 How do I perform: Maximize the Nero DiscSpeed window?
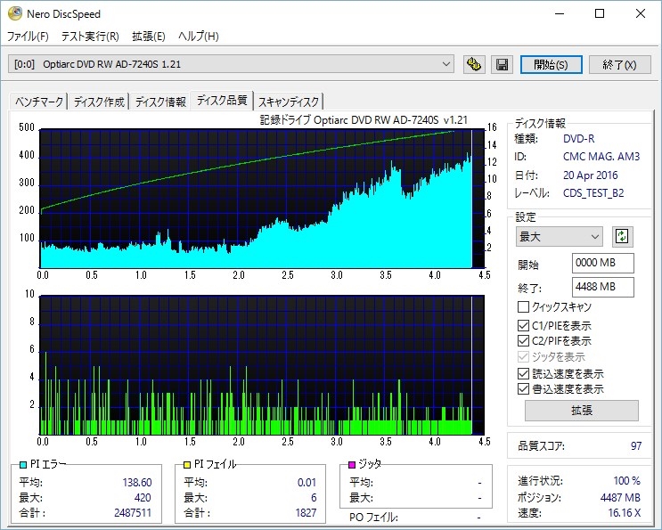(600, 13)
